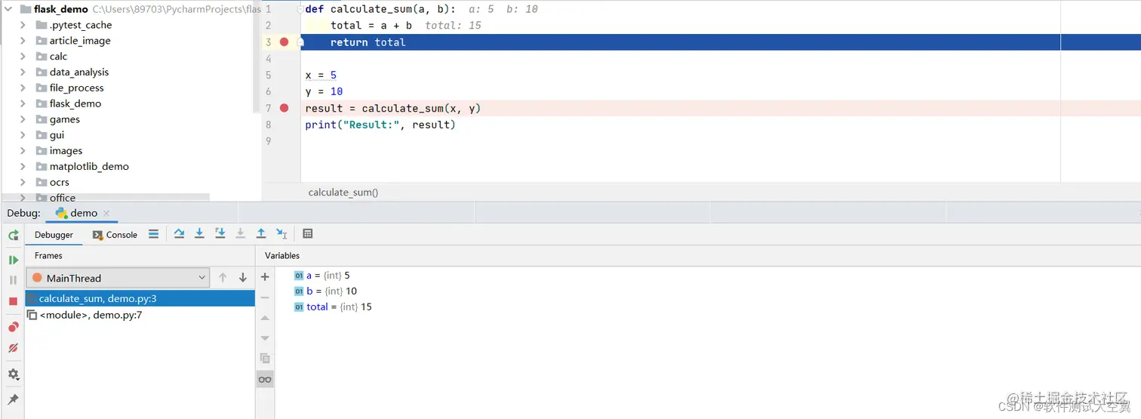The height and width of the screenshot is (419, 1141).
Task: Click the Frames panel header
Action: pyautogui.click(x=48, y=256)
